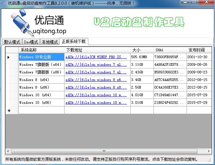The width and height of the screenshot is (215, 165).
Task: Click the current row arrow indicator
Action: point(9,57)
